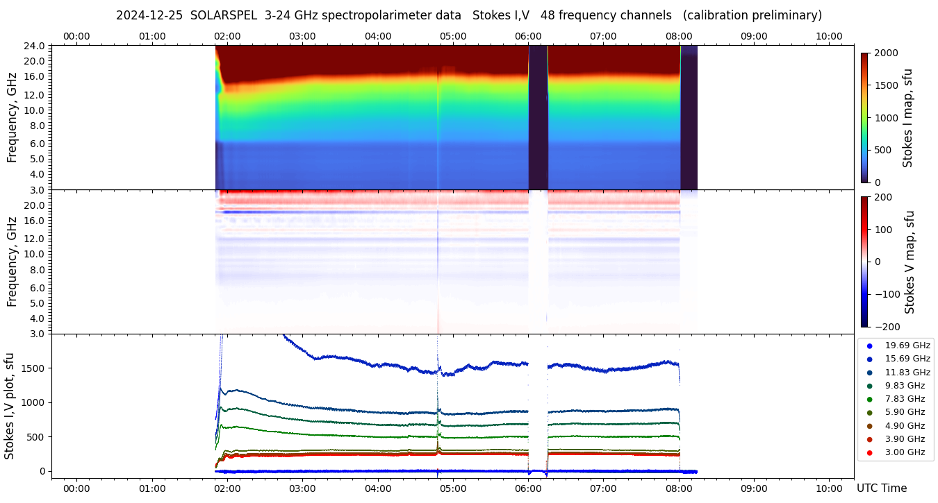Screen dimensions: 938x503
Task: Click the 10:00 tick on bottom time axis
Action: tap(829, 488)
